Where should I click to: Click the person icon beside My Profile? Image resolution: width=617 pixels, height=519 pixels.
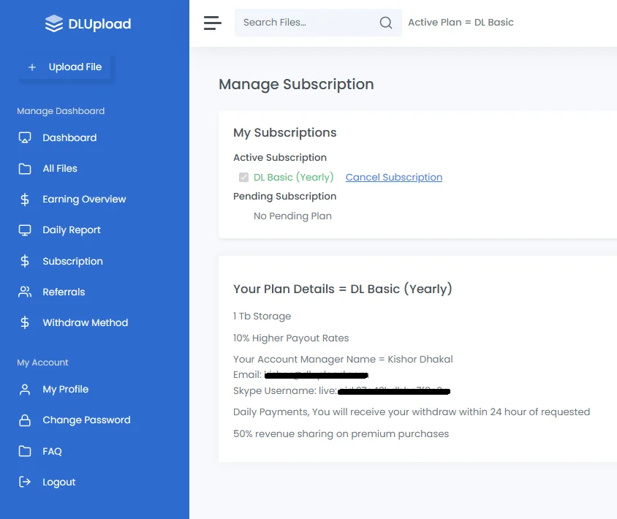(x=25, y=389)
